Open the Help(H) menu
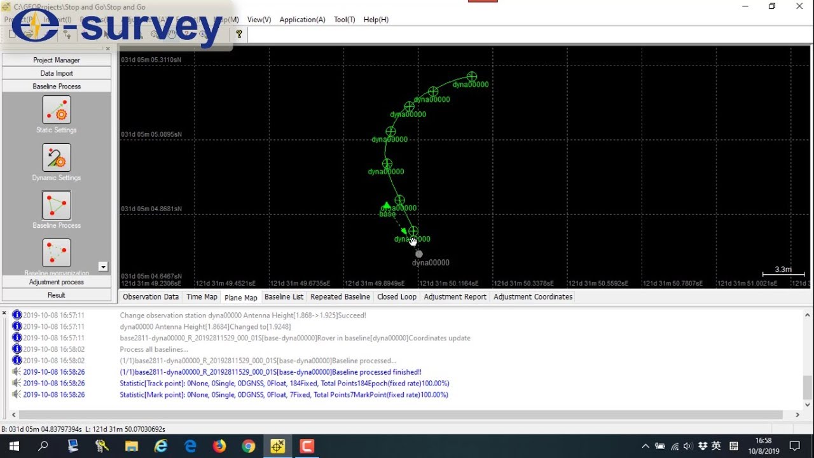 click(x=376, y=20)
